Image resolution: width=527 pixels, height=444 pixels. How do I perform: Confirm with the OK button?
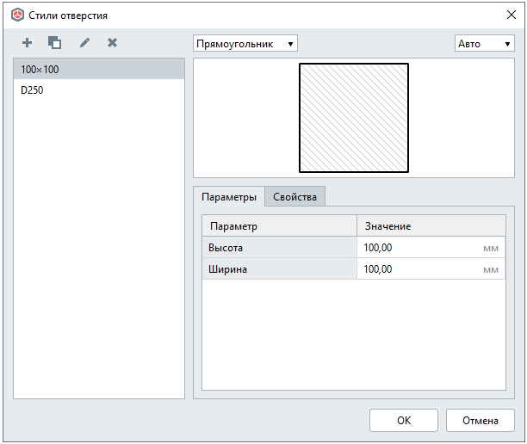pyautogui.click(x=403, y=421)
